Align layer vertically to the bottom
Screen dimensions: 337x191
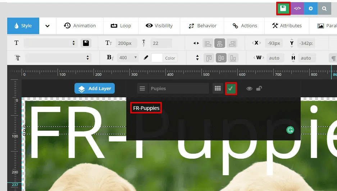coord(233,58)
